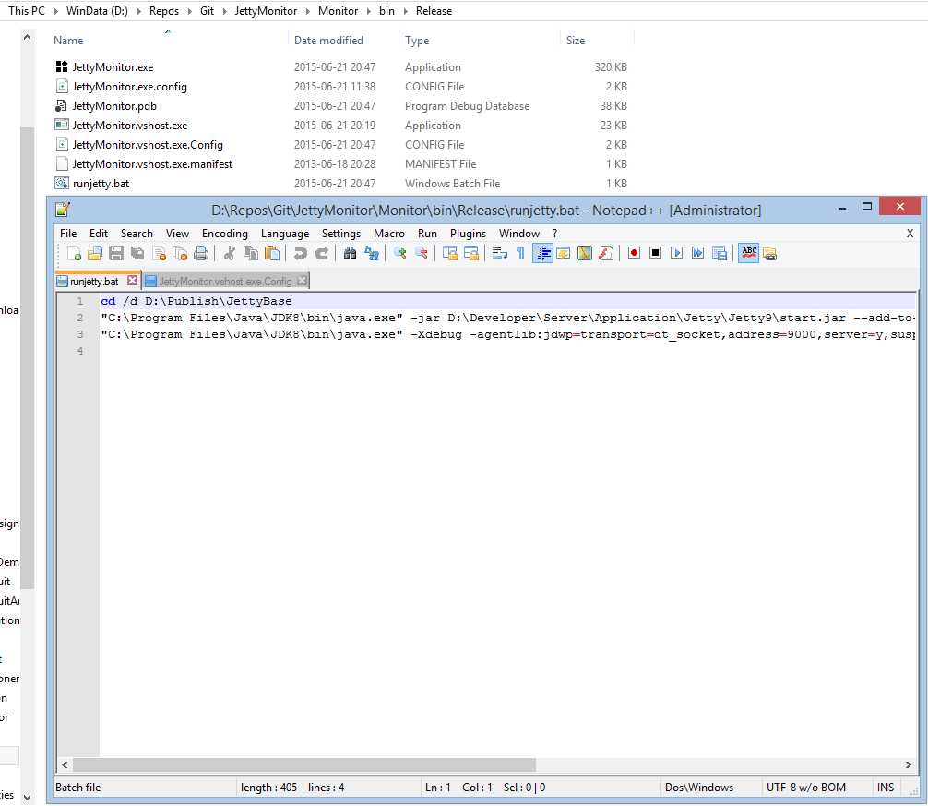Screen dimensions: 928x806
Task: Zoom out using the toolbar magnifier
Action: coord(421,254)
